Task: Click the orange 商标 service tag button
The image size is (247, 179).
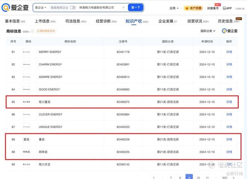Action: [46, 31]
